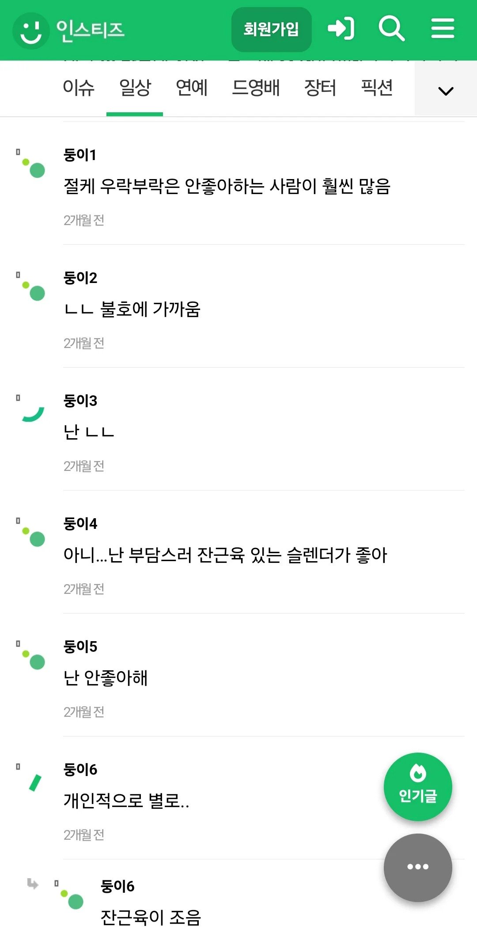Go to the 장터 tab
The width and height of the screenshot is (477, 933).
pos(320,88)
